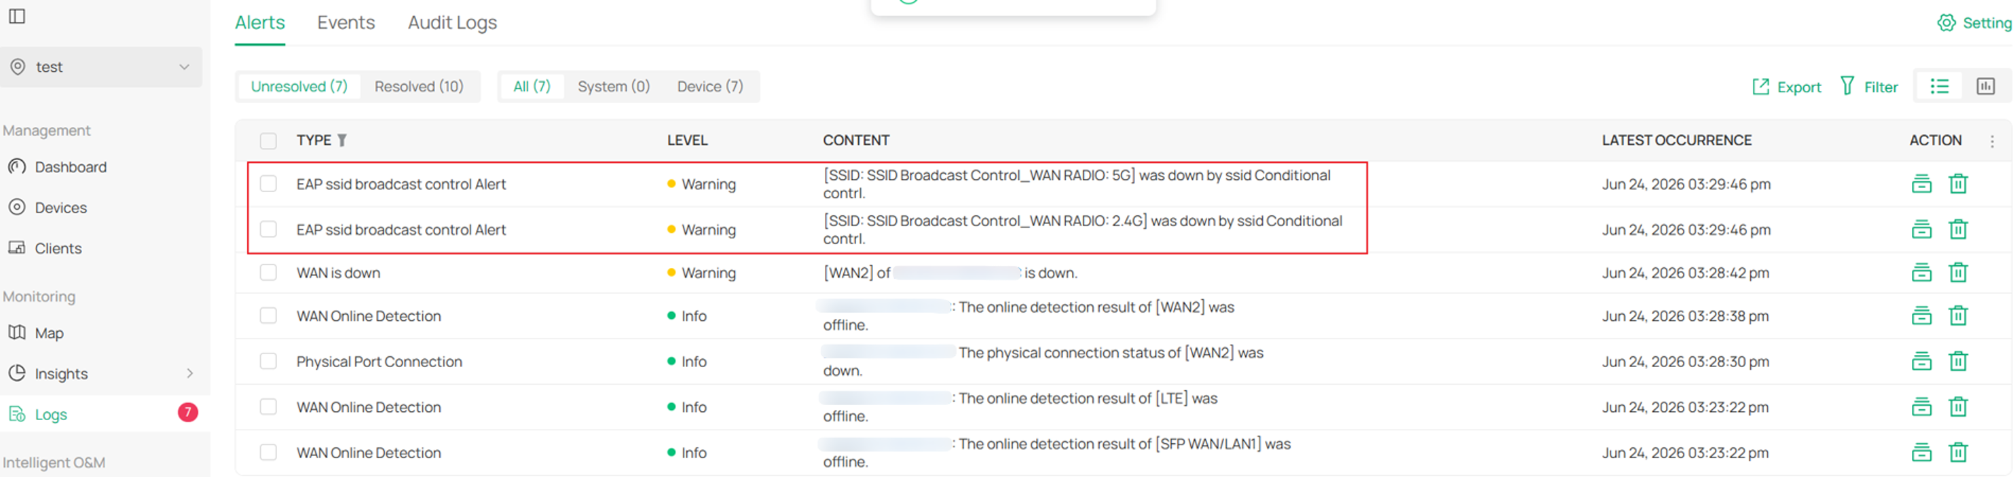Tick the Physical Port Connection checkbox
The height and width of the screenshot is (477, 2013).
pos(268,361)
